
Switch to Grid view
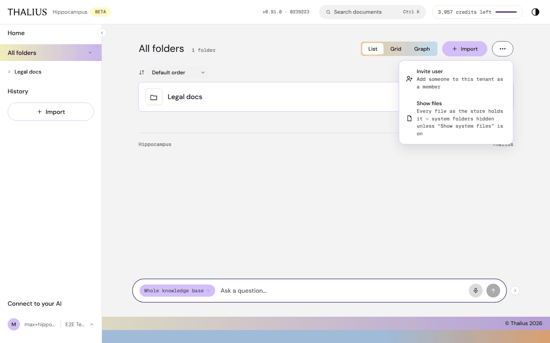pos(396,49)
